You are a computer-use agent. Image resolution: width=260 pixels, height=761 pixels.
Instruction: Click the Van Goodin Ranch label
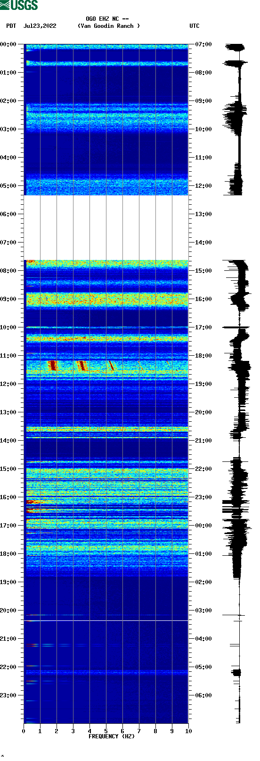[109, 26]
